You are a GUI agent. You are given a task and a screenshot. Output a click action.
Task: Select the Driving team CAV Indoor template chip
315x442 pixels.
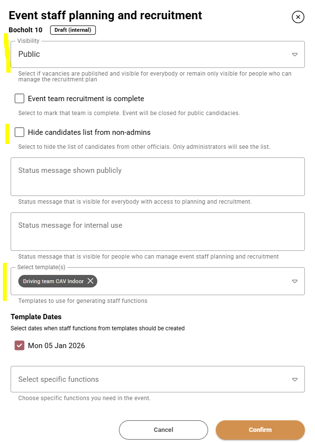(x=53, y=281)
